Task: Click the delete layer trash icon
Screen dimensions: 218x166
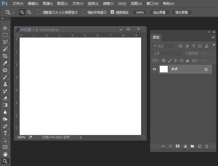Action: click(207, 146)
